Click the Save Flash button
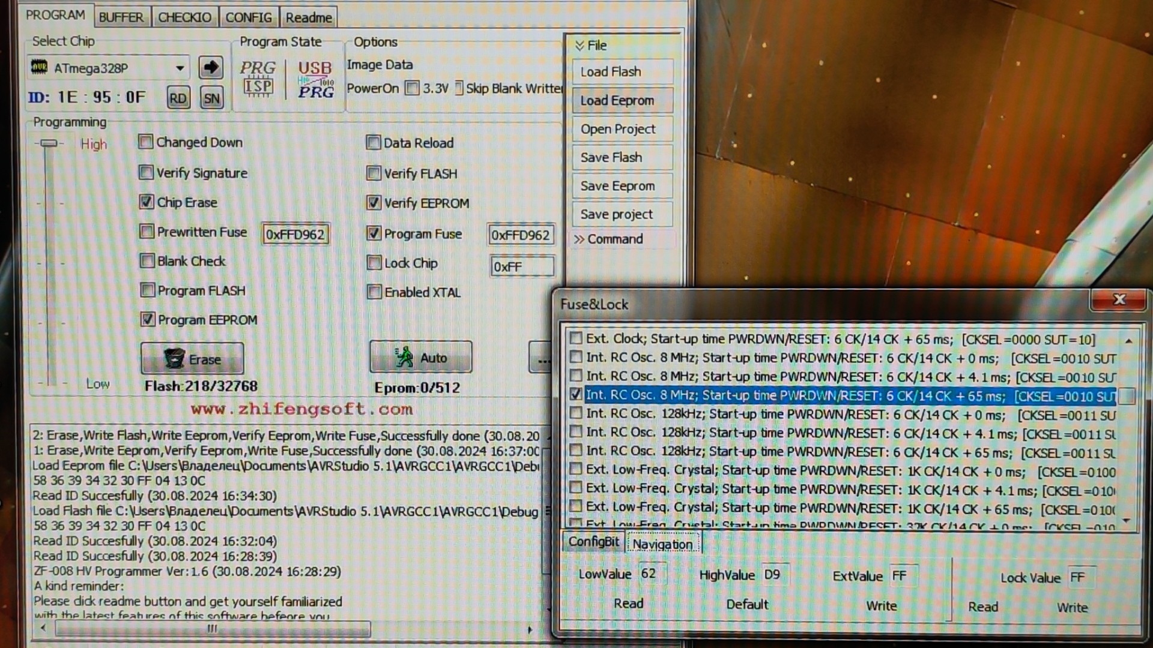The width and height of the screenshot is (1153, 648). pyautogui.click(x=622, y=157)
